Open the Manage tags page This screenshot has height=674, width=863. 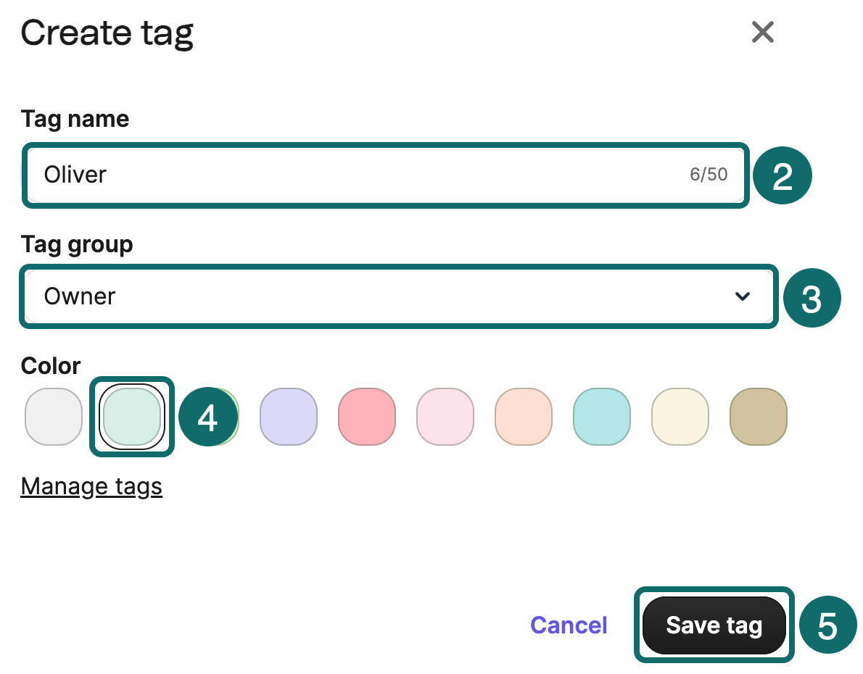click(91, 486)
